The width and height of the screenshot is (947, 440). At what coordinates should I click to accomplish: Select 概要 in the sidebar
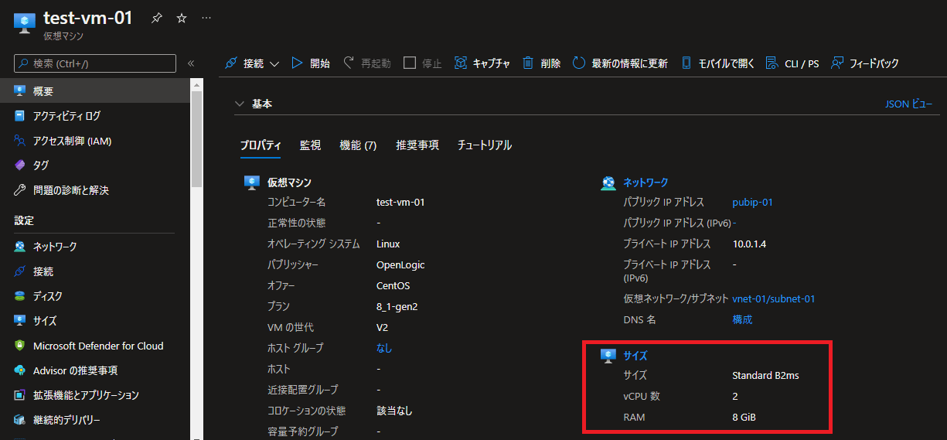tap(95, 91)
